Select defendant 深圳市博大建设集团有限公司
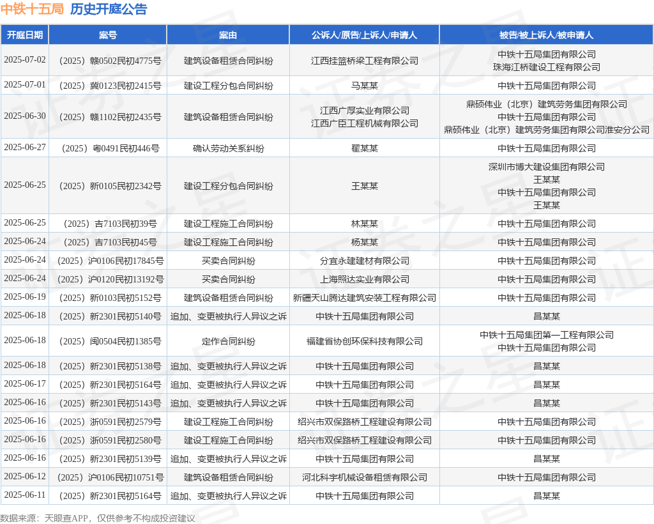This screenshot has width=654, height=524. (x=546, y=167)
